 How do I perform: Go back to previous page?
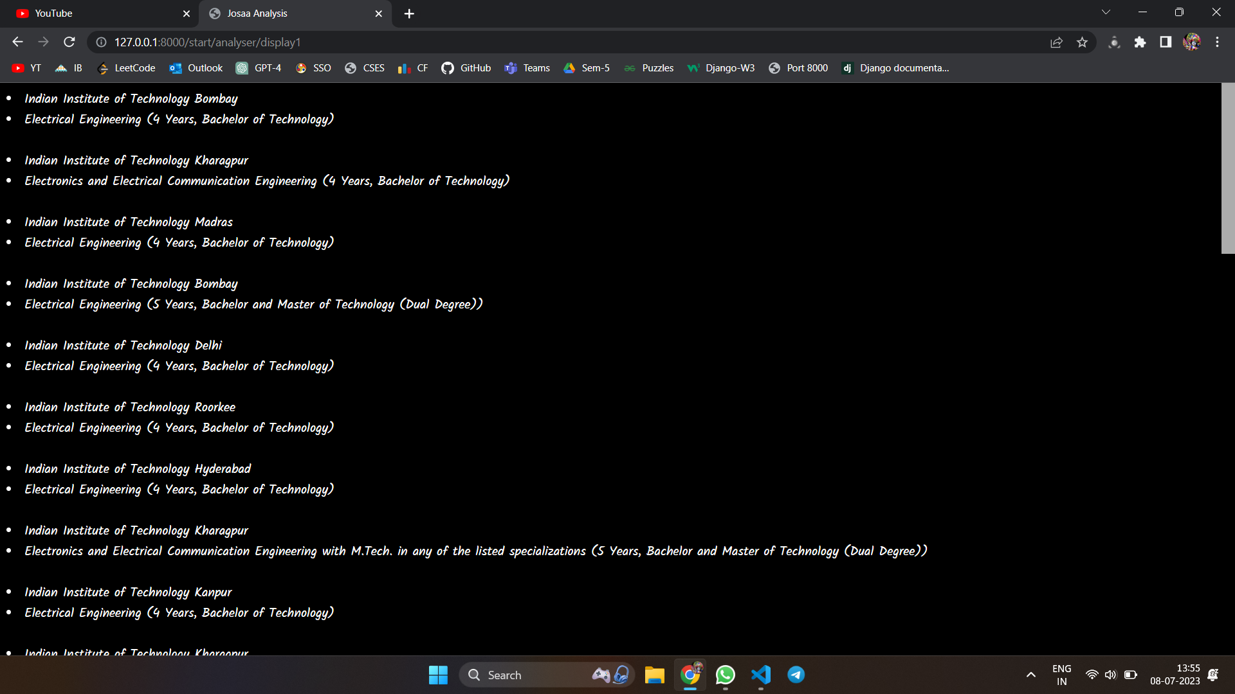(x=17, y=42)
